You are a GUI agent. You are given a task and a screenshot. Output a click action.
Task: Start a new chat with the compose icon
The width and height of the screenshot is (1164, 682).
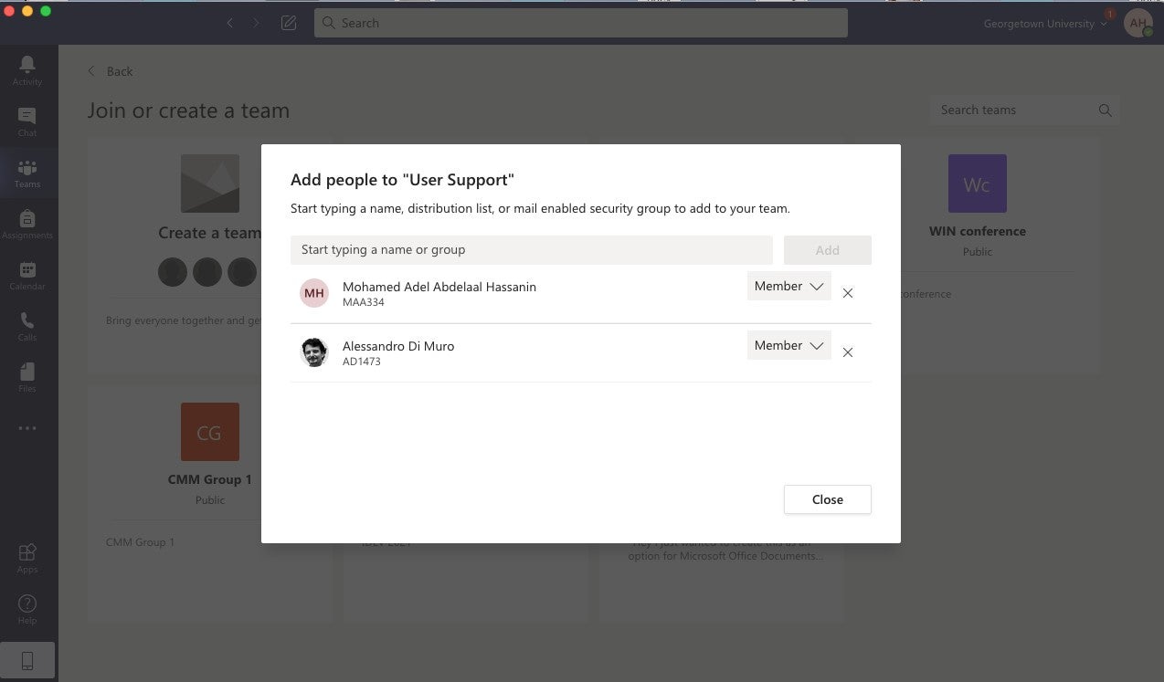(288, 22)
